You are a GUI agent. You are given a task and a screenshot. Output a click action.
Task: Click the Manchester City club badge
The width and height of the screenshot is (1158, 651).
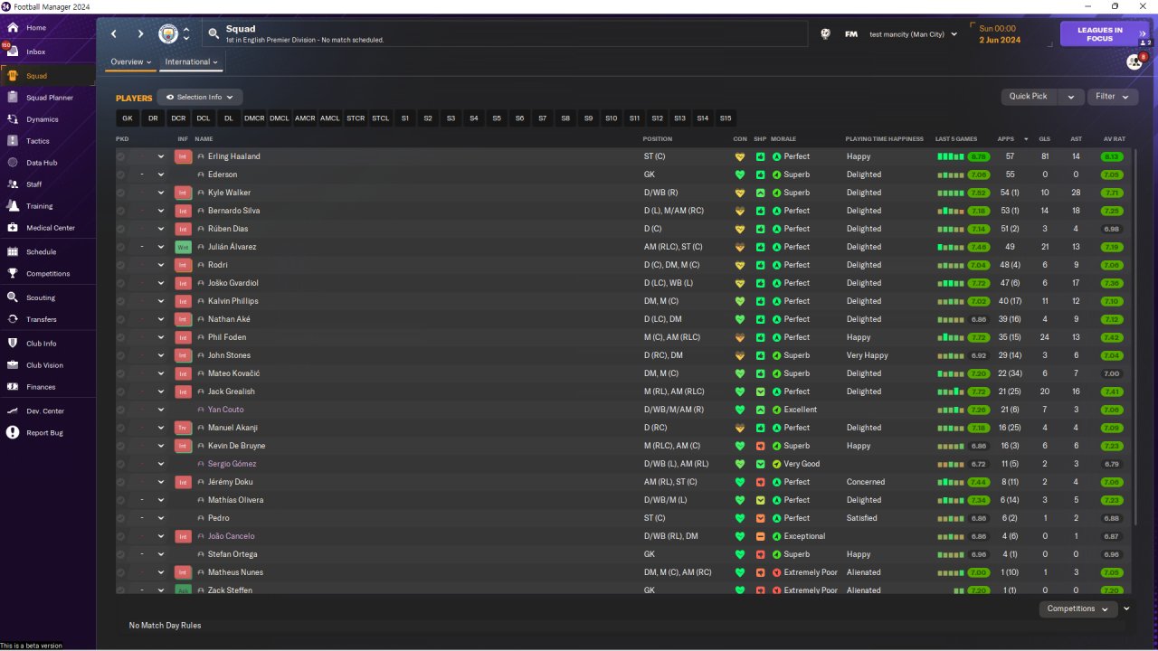point(168,34)
